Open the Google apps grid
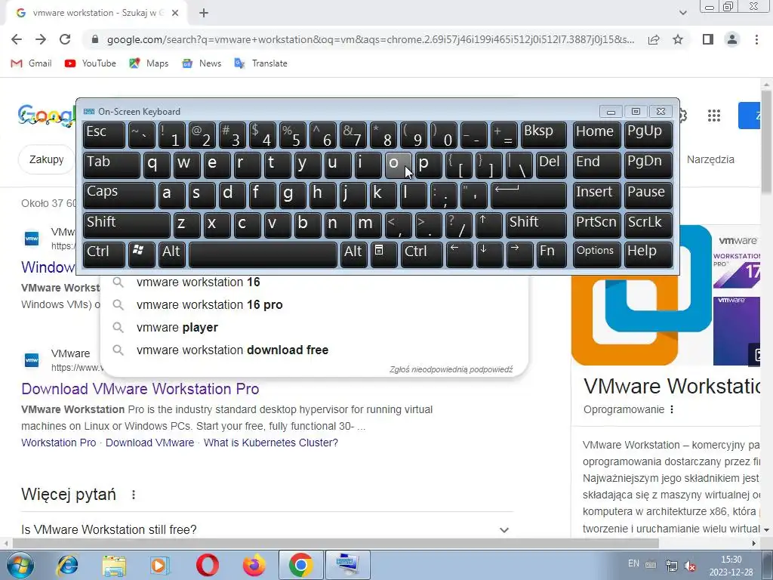Viewport: 773px width, 580px height. click(x=714, y=116)
